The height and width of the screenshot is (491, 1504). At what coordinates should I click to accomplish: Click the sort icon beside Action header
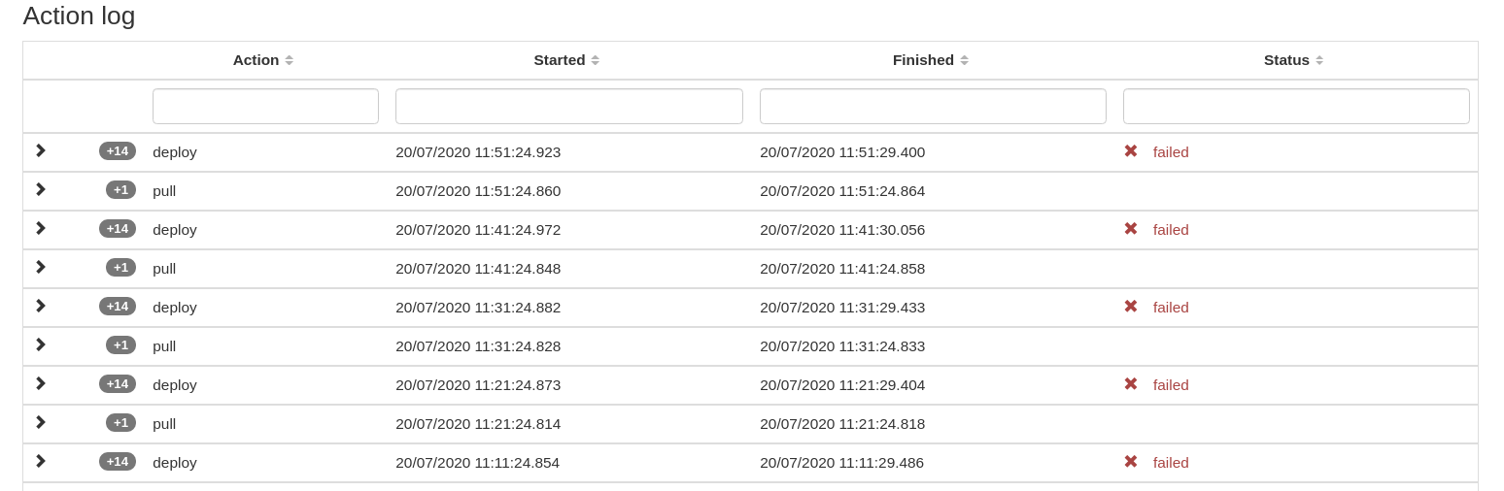click(290, 60)
